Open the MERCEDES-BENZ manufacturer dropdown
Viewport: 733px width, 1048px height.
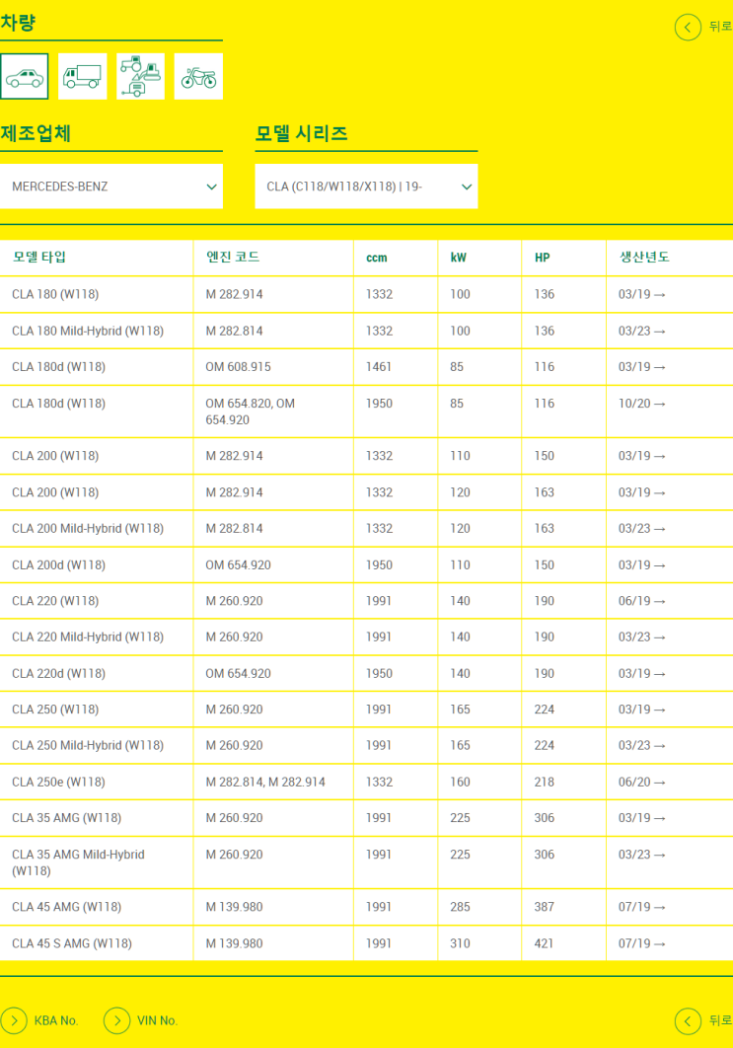110,187
